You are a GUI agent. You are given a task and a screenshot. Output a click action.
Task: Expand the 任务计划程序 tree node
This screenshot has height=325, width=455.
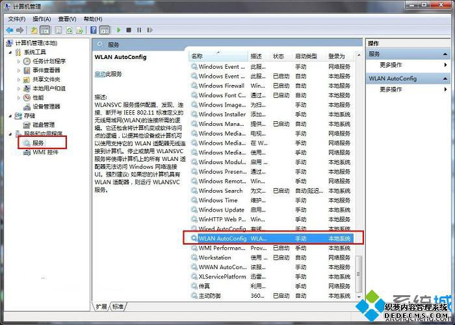[x=19, y=61]
